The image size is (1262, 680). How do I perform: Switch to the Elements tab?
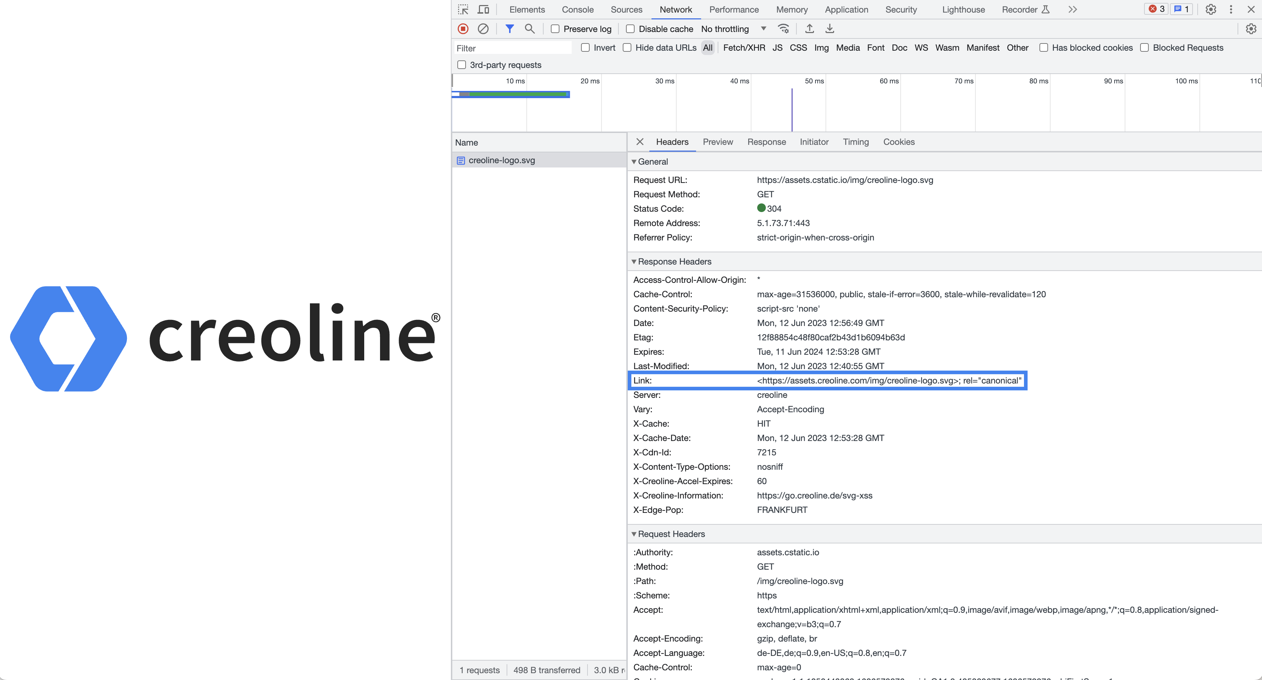tap(527, 9)
